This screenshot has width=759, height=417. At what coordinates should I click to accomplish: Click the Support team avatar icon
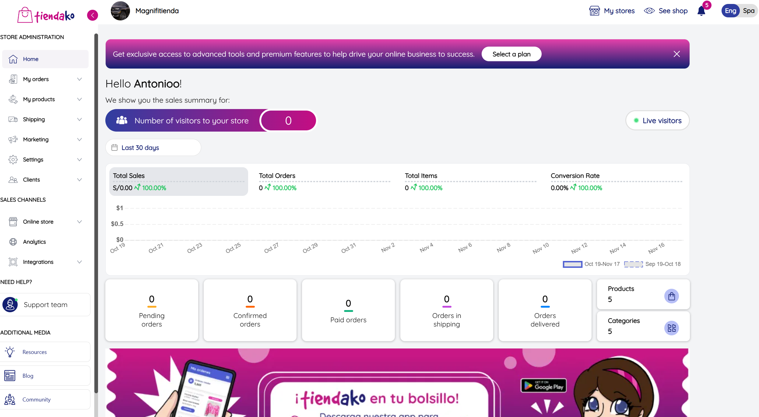[10, 305]
